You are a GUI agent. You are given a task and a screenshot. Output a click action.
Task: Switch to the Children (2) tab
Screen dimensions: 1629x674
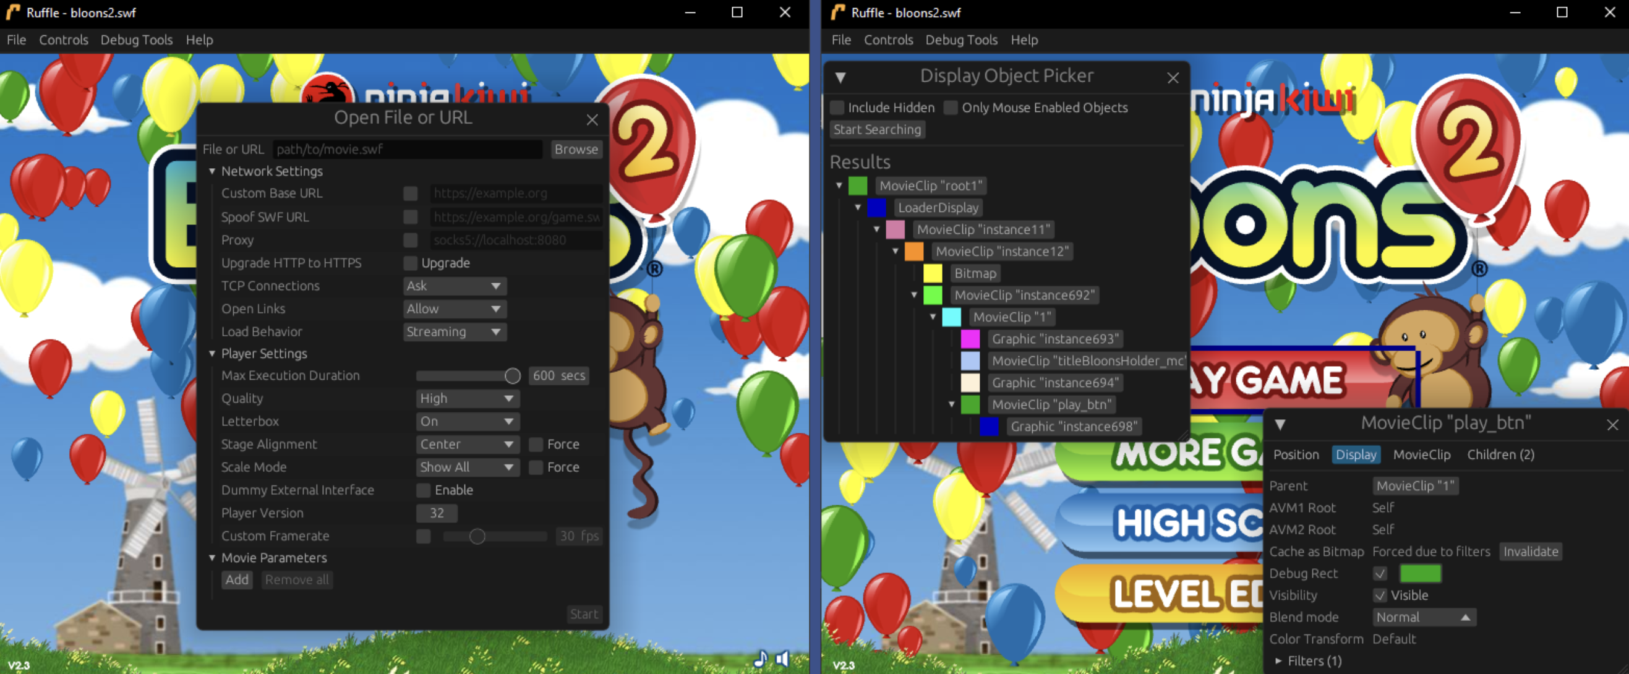[x=1500, y=454]
